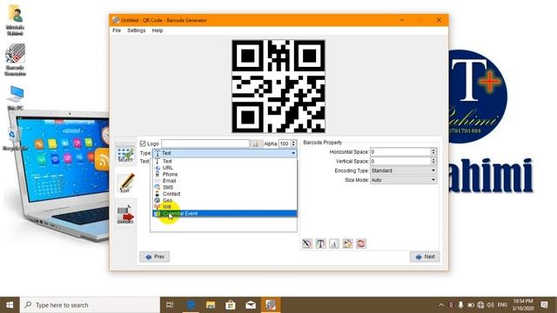The width and height of the screenshot is (557, 313).
Task: Click the Vertical Space input field
Action: [x=400, y=161]
